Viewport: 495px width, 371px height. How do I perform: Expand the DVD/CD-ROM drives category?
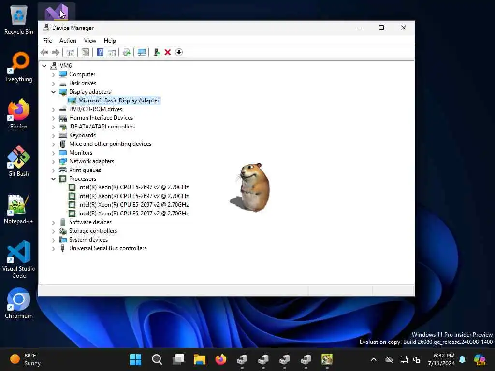(x=53, y=110)
